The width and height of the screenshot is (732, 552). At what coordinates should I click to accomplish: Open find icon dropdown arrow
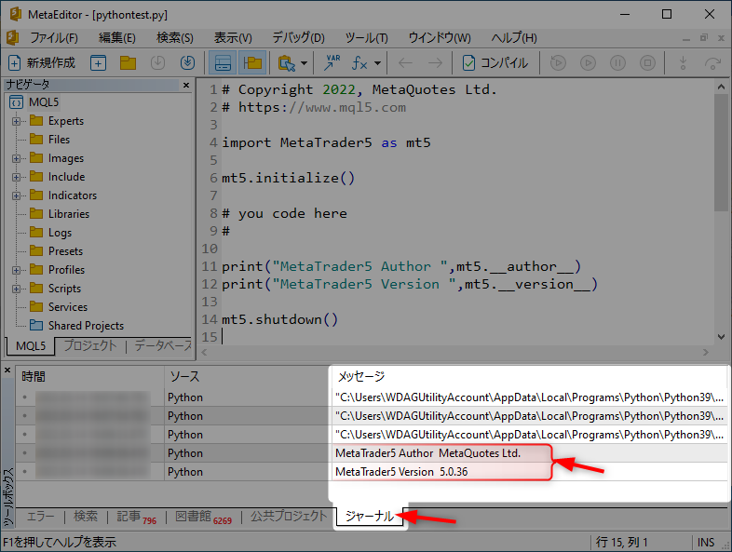pyautogui.click(x=304, y=63)
